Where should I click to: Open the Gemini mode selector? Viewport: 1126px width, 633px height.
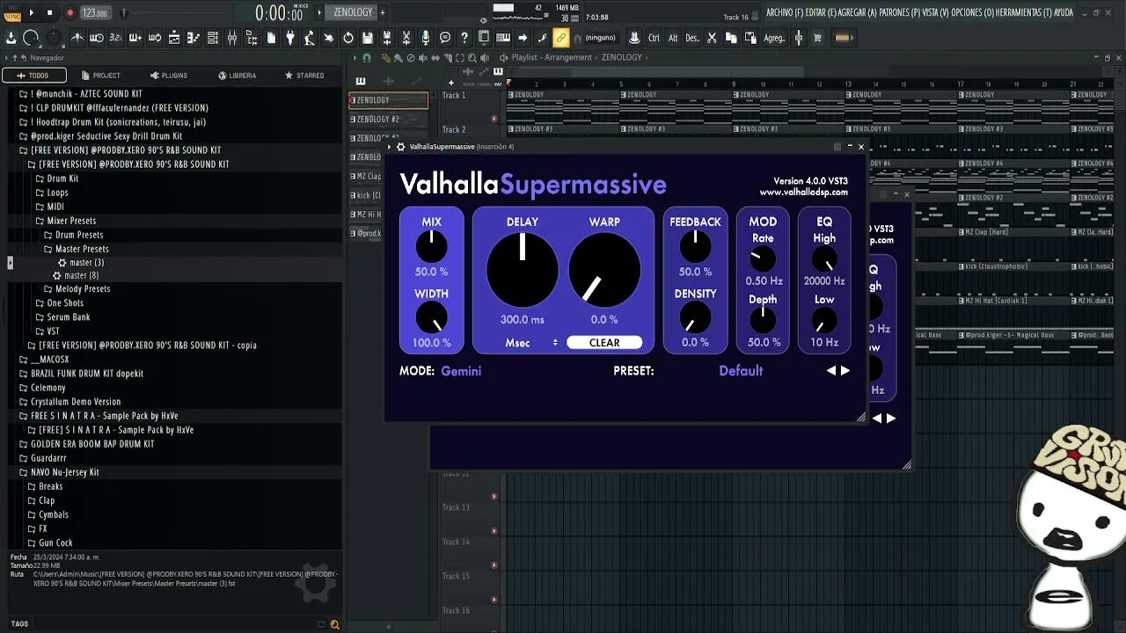[461, 371]
